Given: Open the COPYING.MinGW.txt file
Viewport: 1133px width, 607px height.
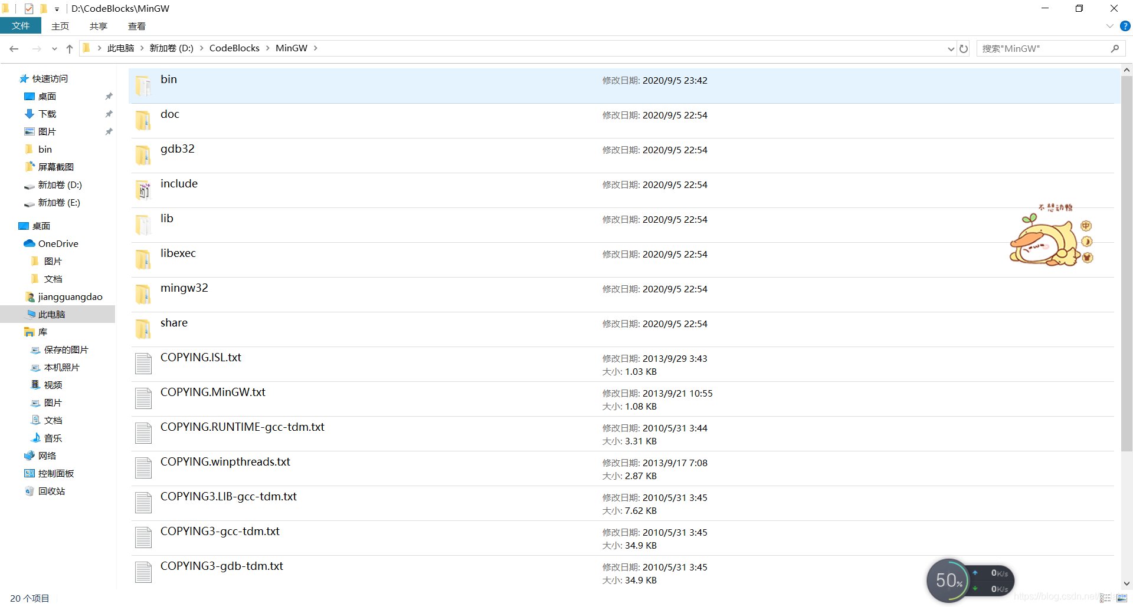Looking at the screenshot, I should [x=213, y=392].
